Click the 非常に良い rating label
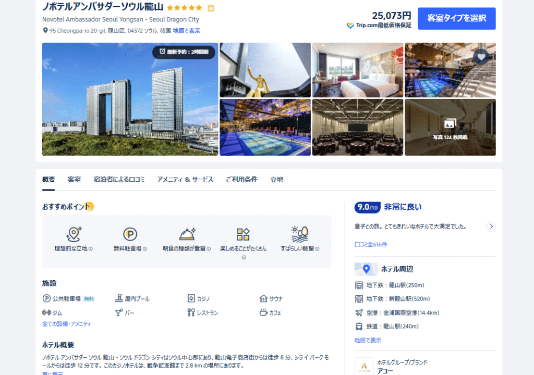This screenshot has height=375, width=534. point(403,207)
